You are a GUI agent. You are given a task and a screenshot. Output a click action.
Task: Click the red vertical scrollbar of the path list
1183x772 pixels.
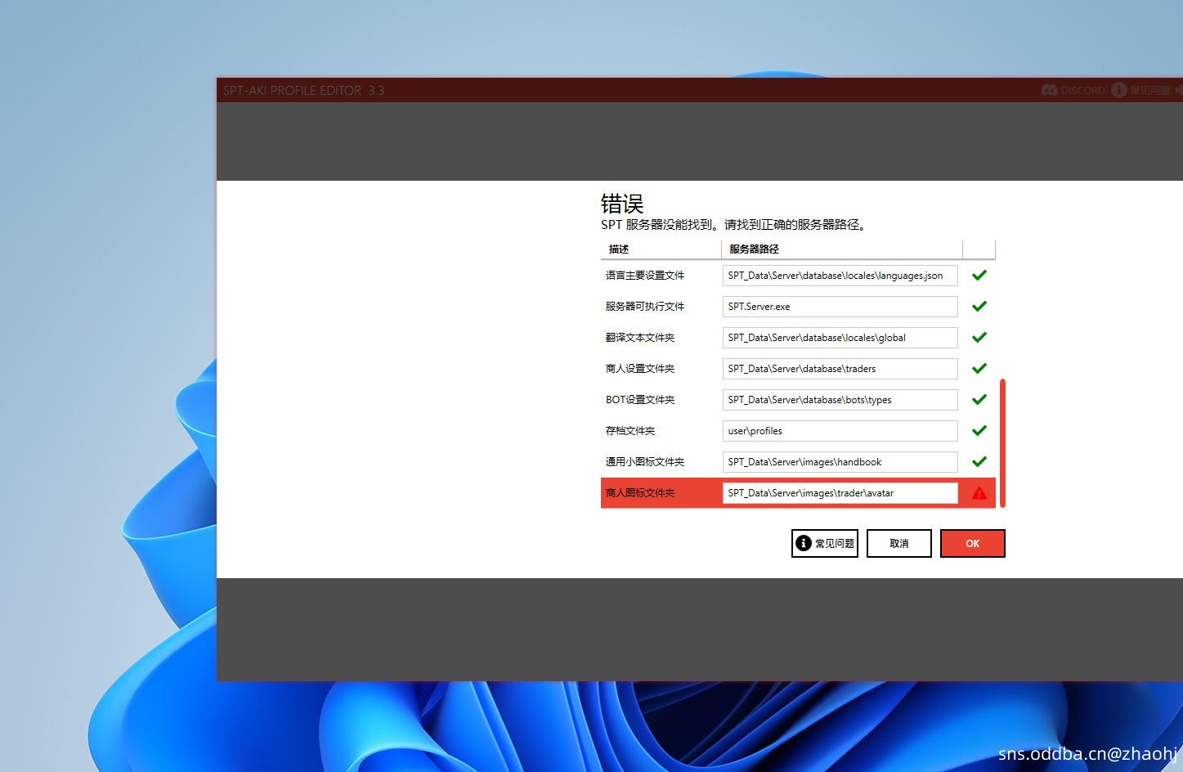[x=1002, y=443]
